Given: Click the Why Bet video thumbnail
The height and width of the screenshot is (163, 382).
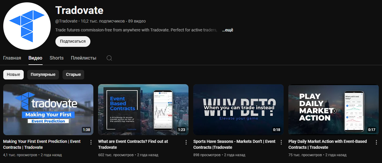Looking at the screenshot, I should 238,110.
